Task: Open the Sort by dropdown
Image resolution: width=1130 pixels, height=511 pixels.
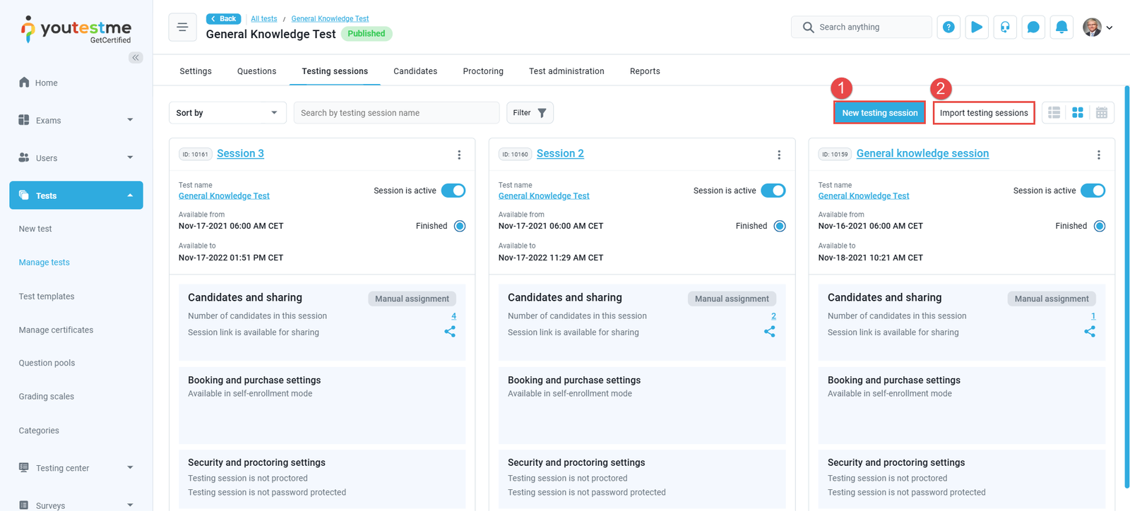Action: click(227, 113)
